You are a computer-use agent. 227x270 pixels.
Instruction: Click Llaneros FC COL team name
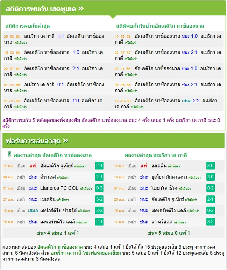(59, 188)
